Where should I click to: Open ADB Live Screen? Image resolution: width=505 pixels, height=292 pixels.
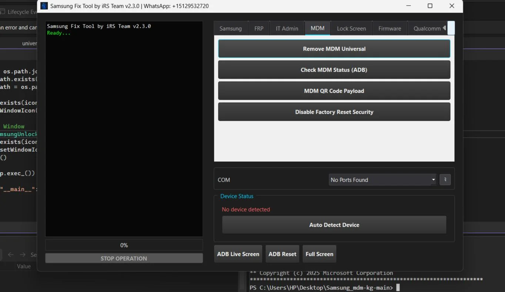[x=238, y=254]
